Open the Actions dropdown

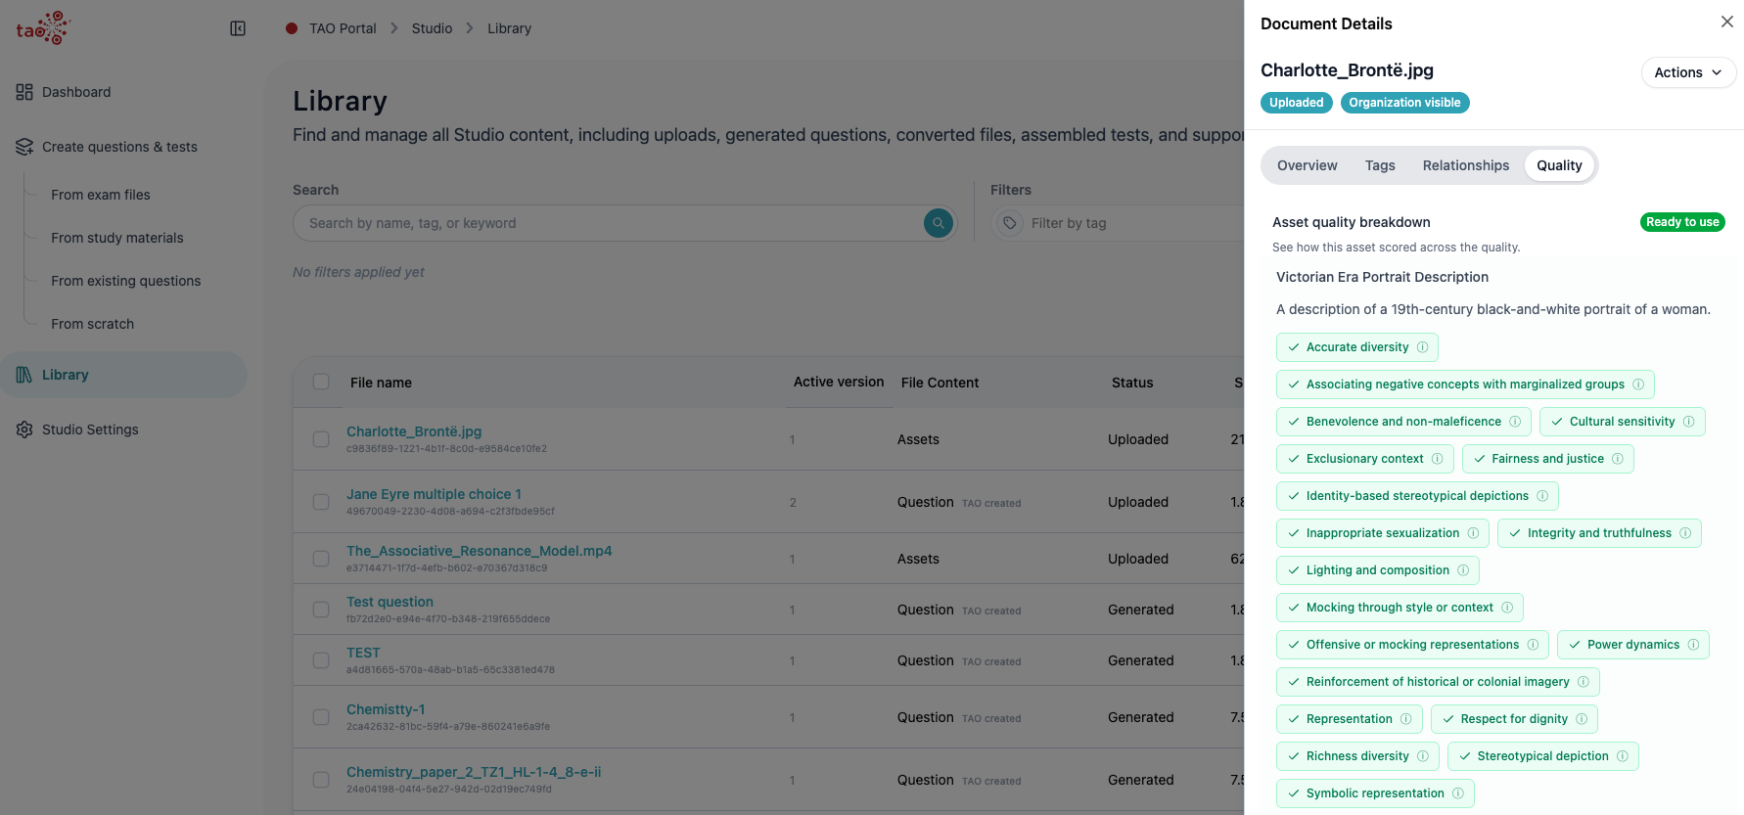pos(1688,72)
